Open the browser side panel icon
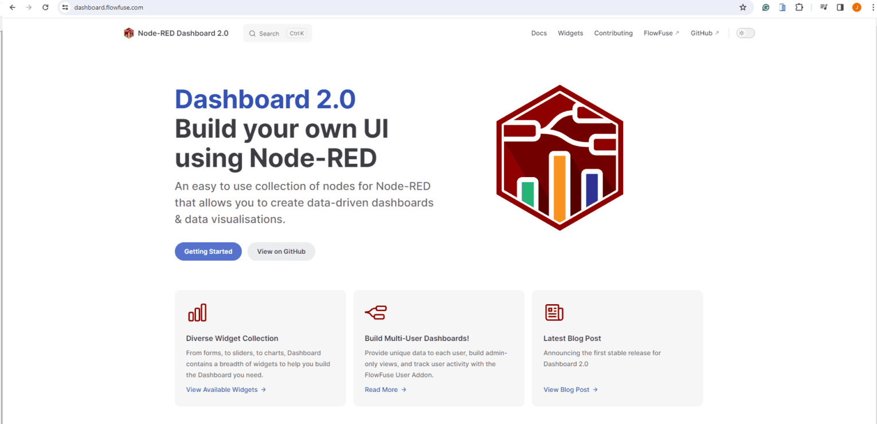 [x=840, y=7]
